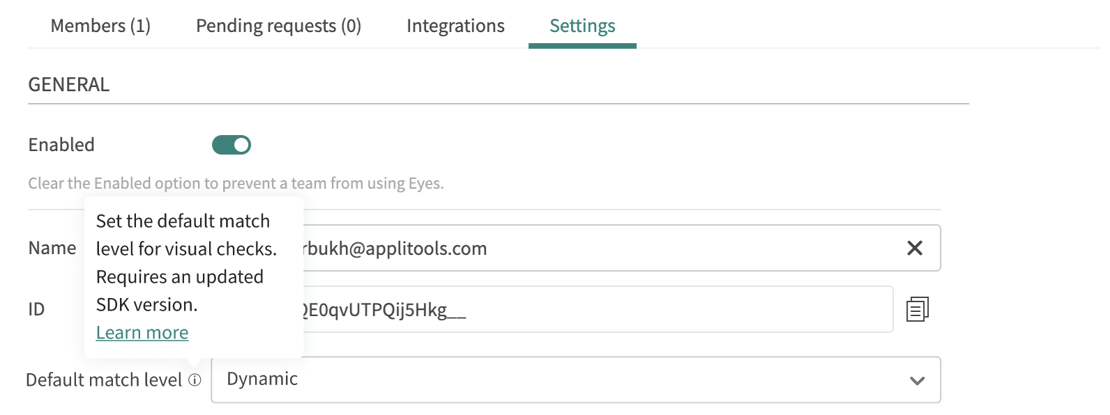Click the Default match level label
The width and height of the screenshot is (1110, 415).
pyautogui.click(x=104, y=380)
